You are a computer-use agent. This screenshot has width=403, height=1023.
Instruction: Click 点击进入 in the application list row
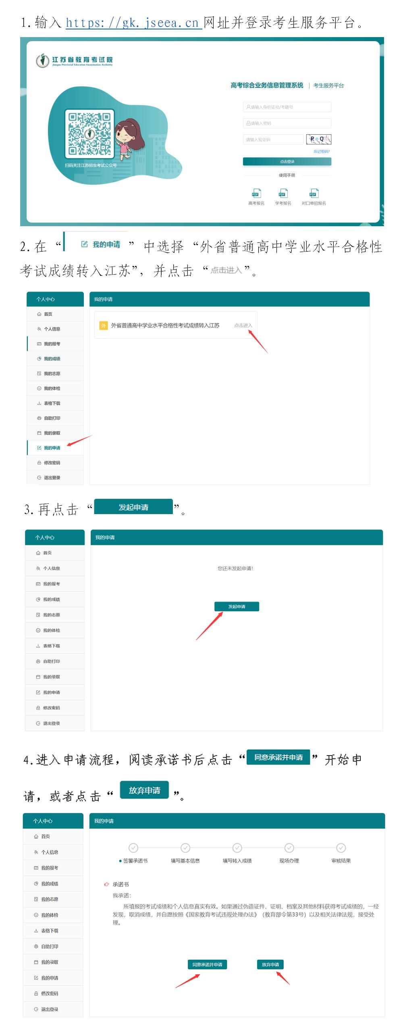[x=243, y=325]
